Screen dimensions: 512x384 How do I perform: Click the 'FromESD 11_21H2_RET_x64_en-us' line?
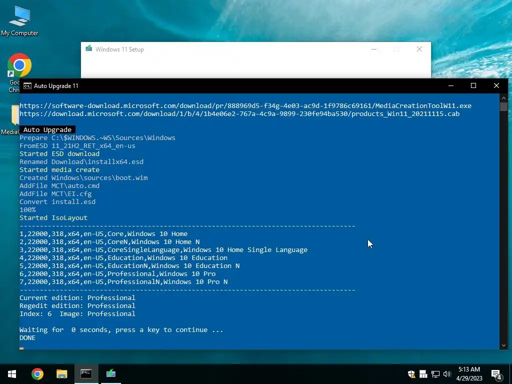click(77, 145)
